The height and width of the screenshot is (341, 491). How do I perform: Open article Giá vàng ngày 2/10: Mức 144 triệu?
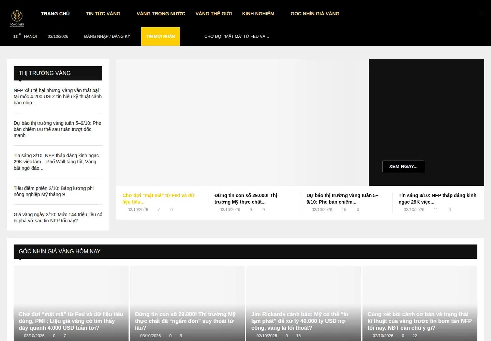click(58, 218)
